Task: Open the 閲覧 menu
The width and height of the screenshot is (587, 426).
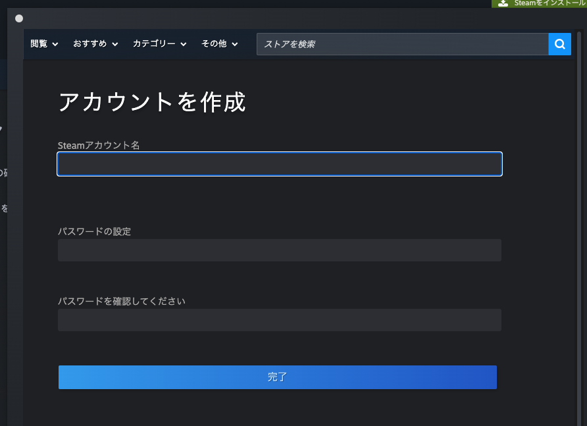Action: [x=39, y=44]
